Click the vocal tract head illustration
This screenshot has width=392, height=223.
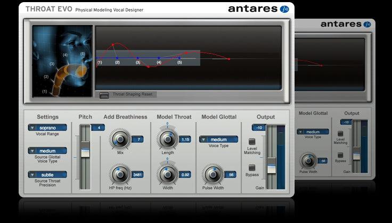click(62, 61)
